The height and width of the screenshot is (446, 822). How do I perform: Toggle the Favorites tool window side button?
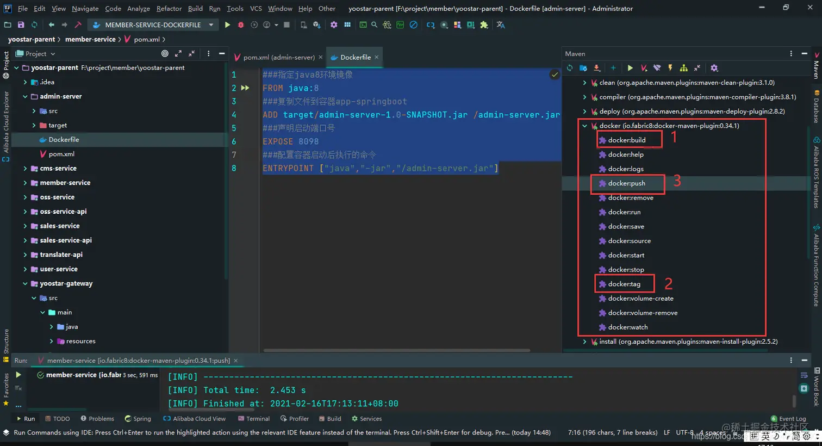(6, 388)
